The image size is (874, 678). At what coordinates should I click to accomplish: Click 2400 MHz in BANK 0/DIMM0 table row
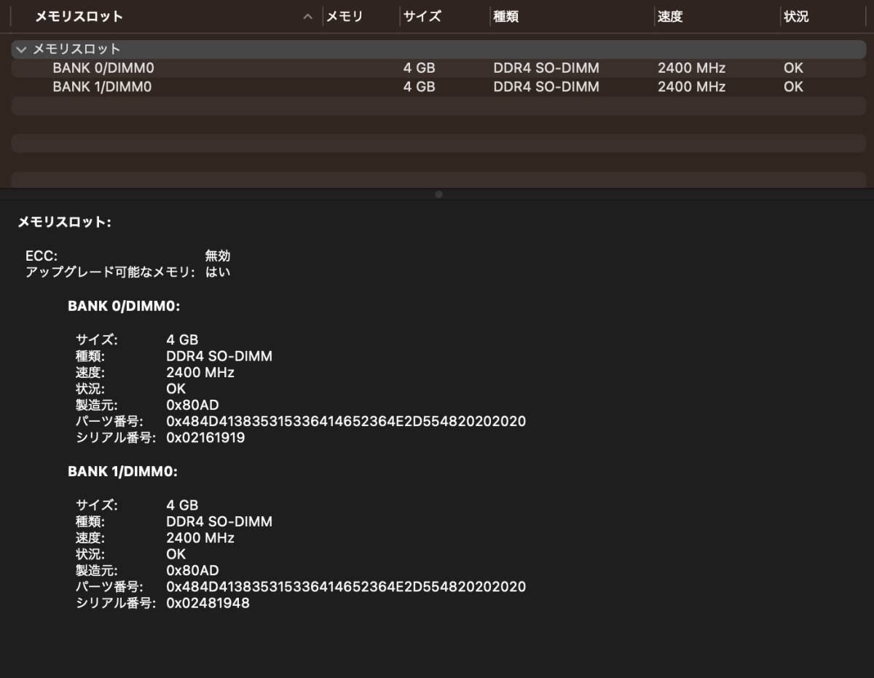[x=691, y=68]
